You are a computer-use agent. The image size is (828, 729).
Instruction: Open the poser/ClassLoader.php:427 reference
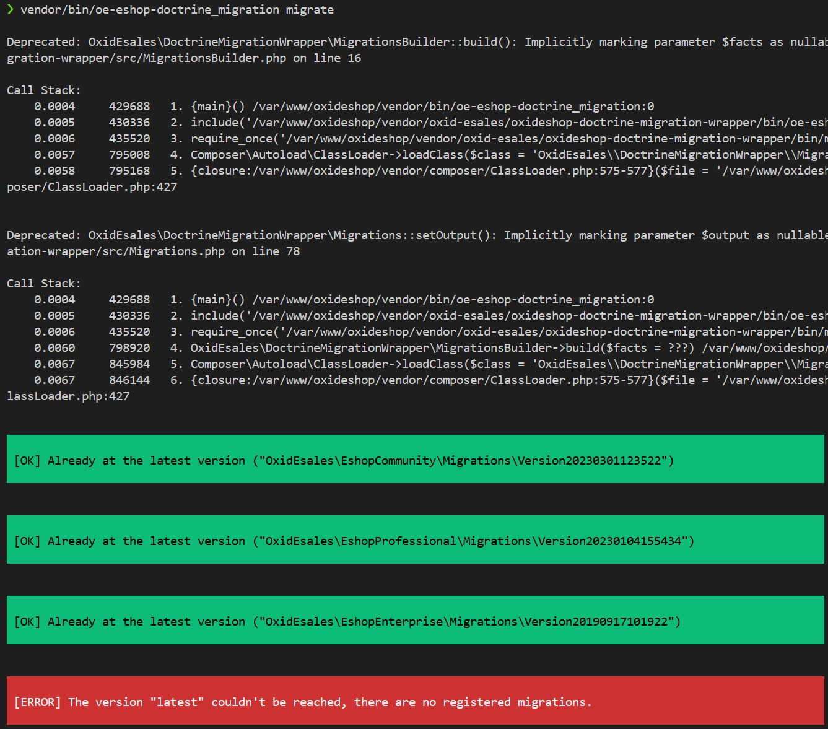pyautogui.click(x=92, y=187)
